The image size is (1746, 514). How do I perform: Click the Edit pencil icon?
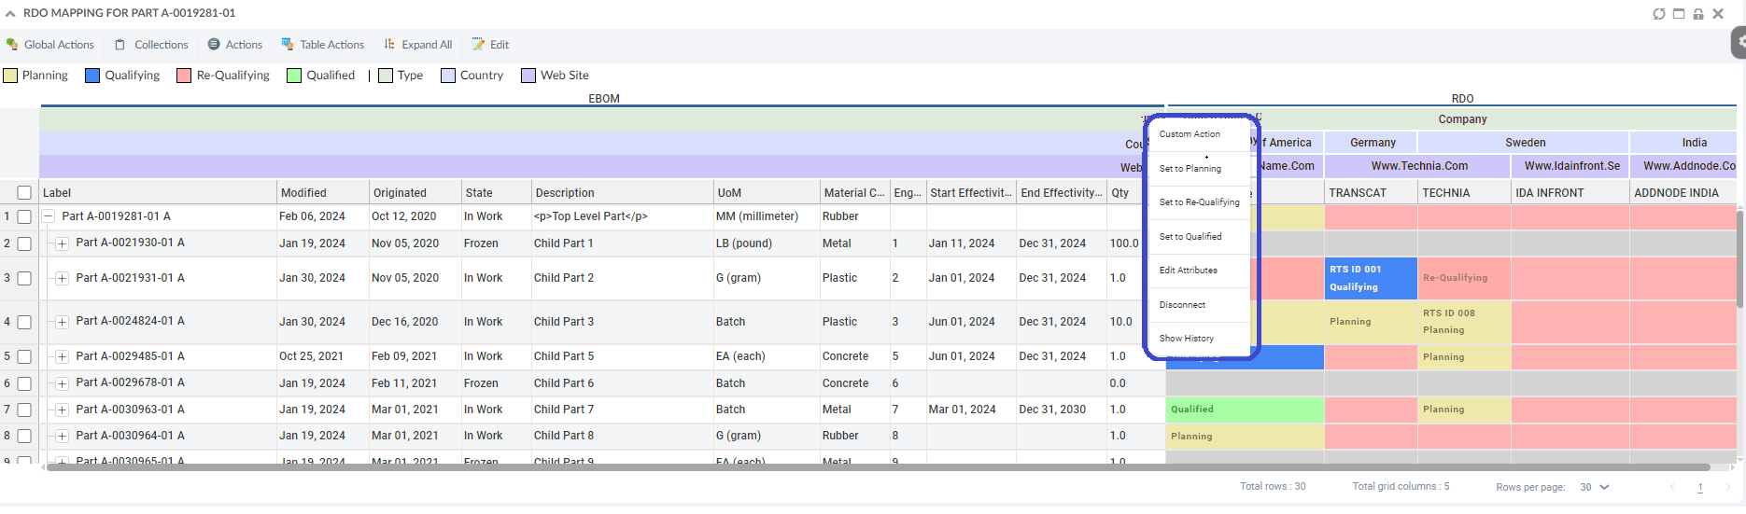click(478, 45)
